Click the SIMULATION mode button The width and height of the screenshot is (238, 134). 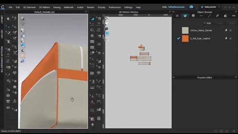[x=208, y=7]
